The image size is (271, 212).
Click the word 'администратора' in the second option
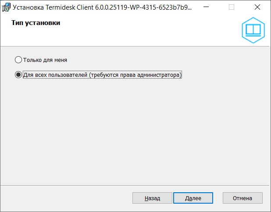pyautogui.click(x=159, y=75)
